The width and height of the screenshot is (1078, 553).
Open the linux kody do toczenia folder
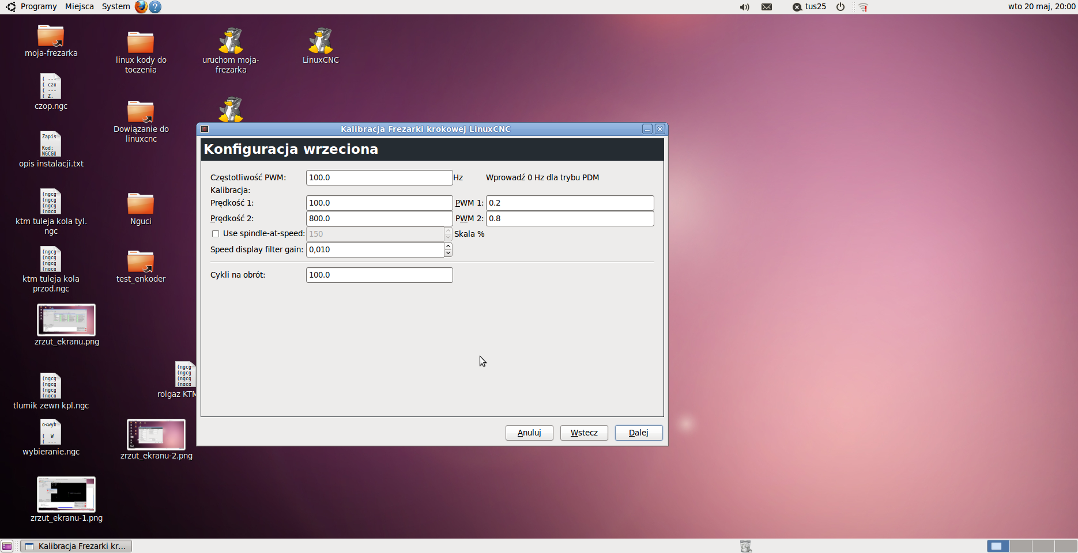pos(141,43)
